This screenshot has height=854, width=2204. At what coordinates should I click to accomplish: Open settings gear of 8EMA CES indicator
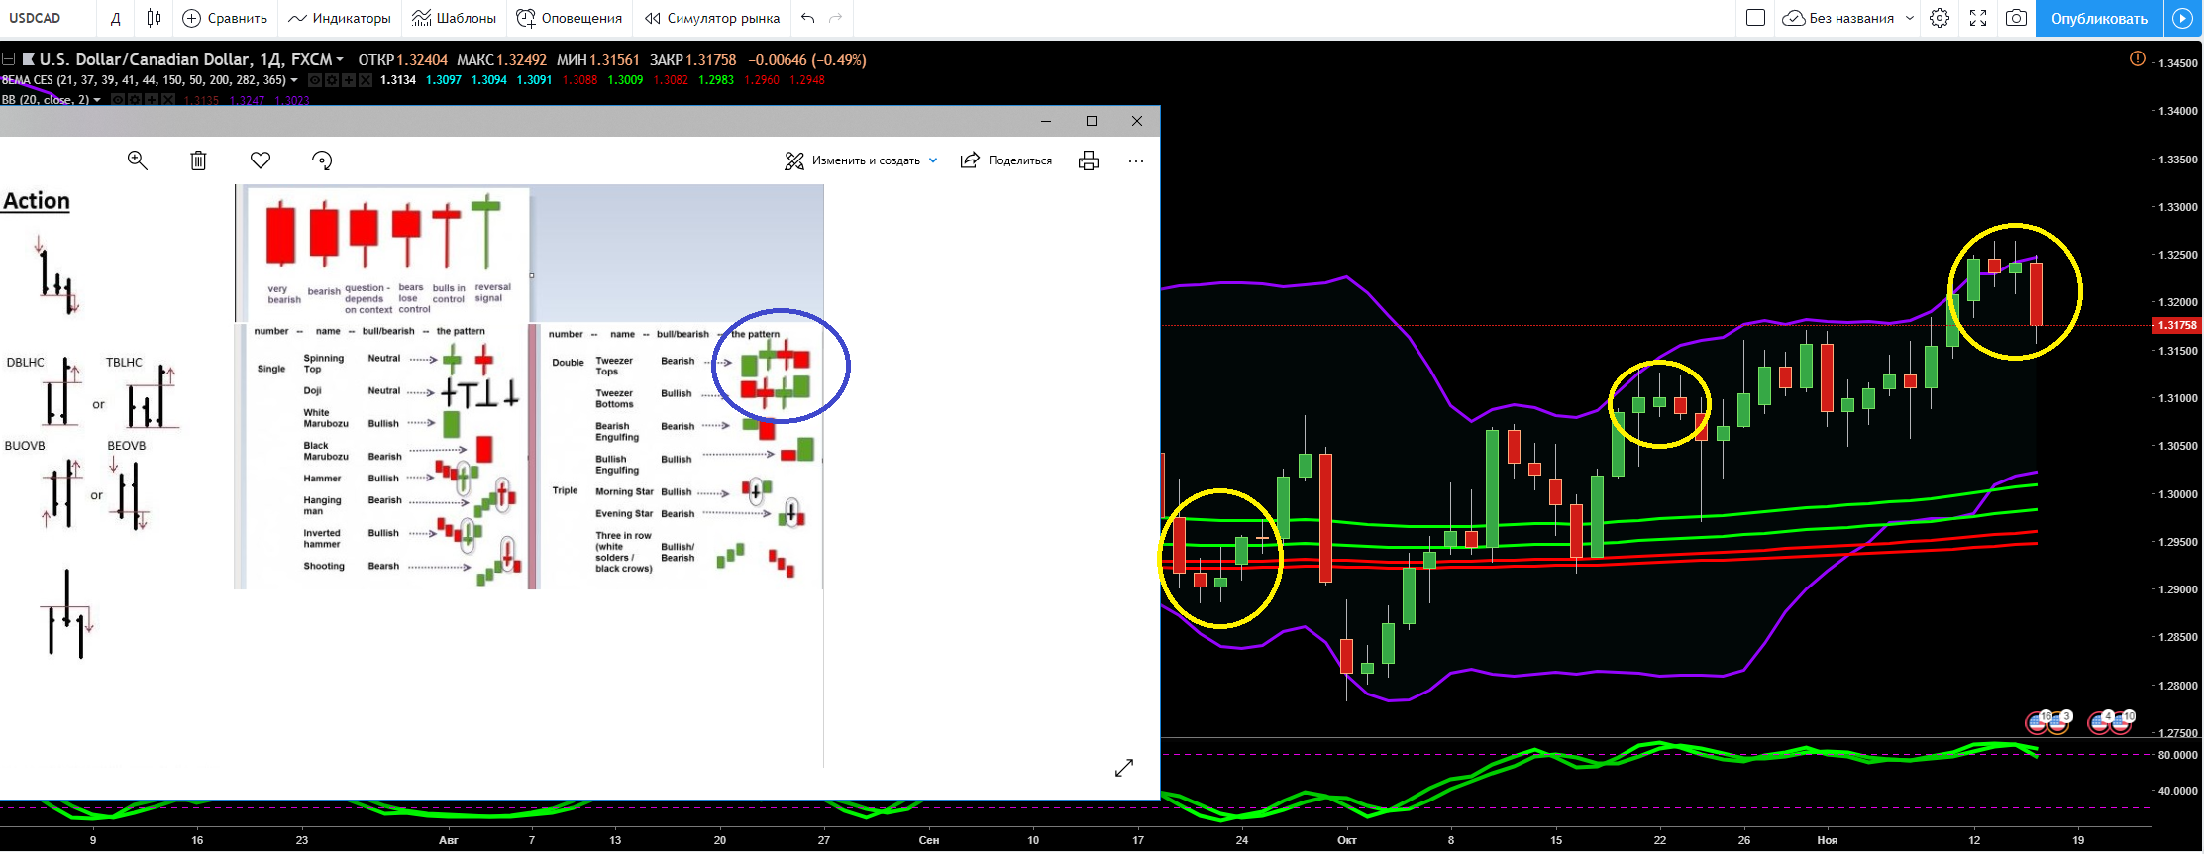(332, 80)
